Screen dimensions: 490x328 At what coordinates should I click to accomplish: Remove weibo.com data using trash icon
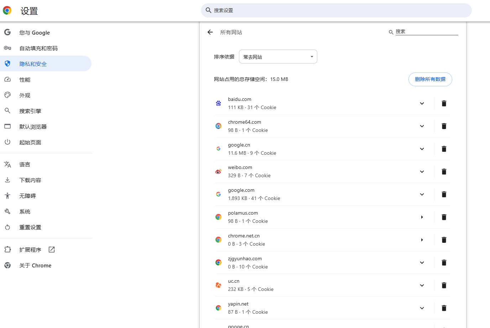pyautogui.click(x=444, y=172)
